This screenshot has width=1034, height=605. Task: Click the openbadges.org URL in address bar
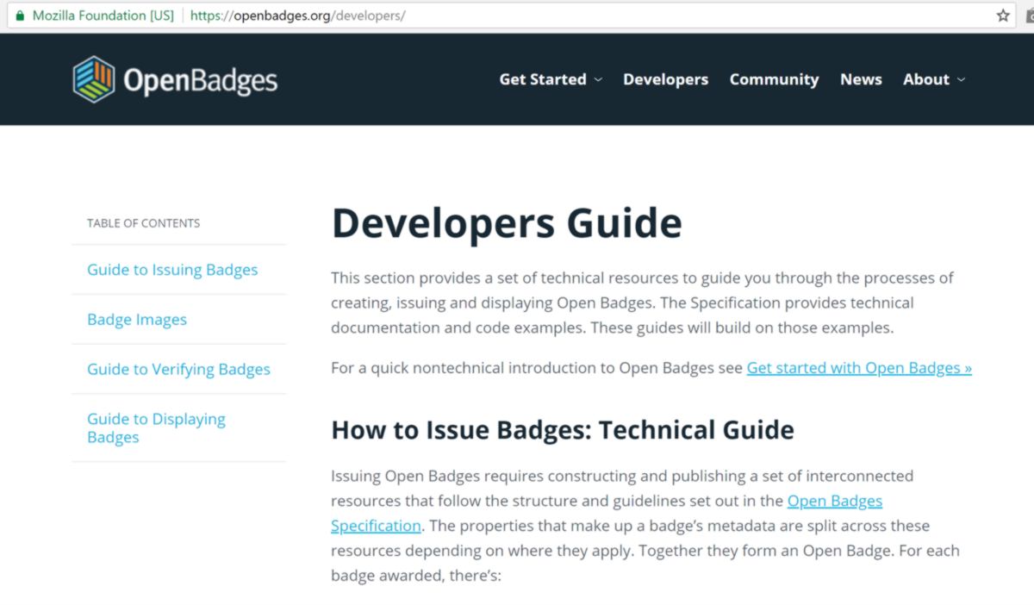coord(297,16)
